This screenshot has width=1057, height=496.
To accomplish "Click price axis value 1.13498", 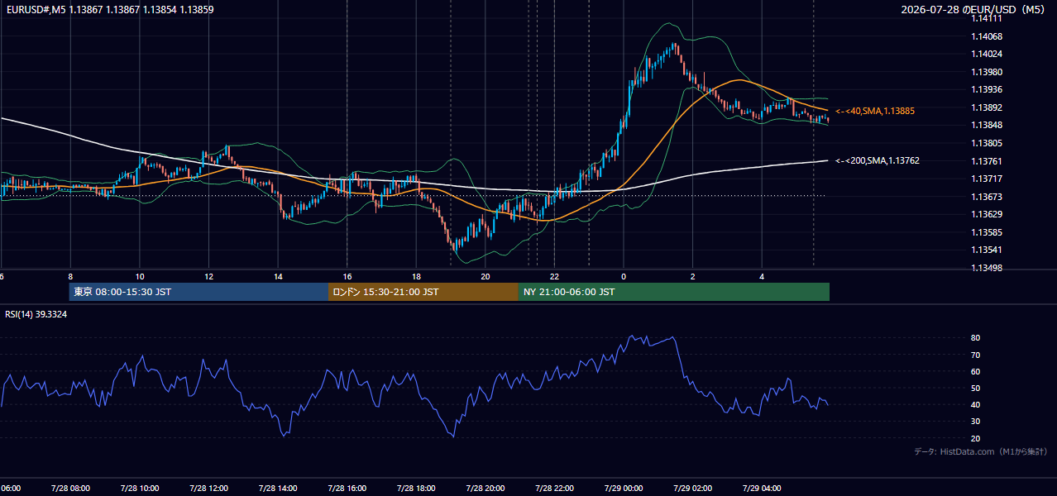I will pyautogui.click(x=988, y=268).
